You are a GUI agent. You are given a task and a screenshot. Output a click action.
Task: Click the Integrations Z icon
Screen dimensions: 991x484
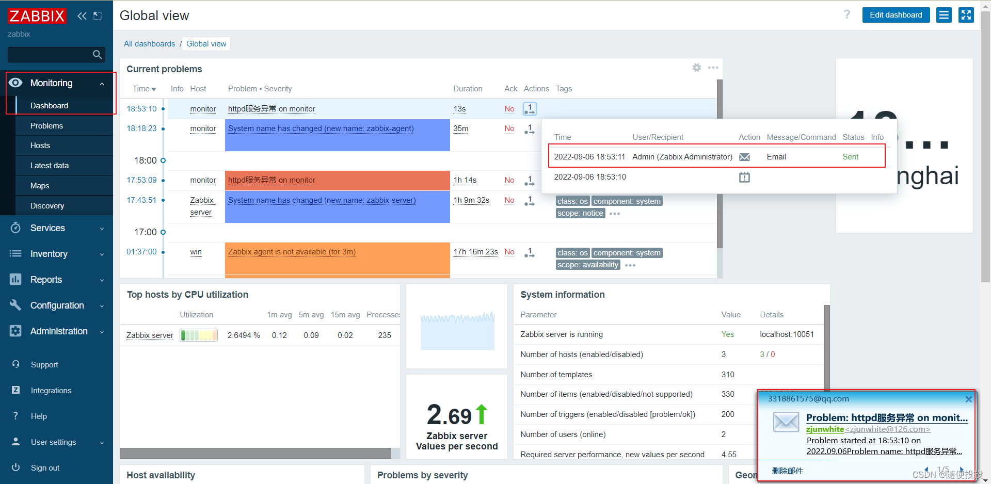(x=16, y=390)
